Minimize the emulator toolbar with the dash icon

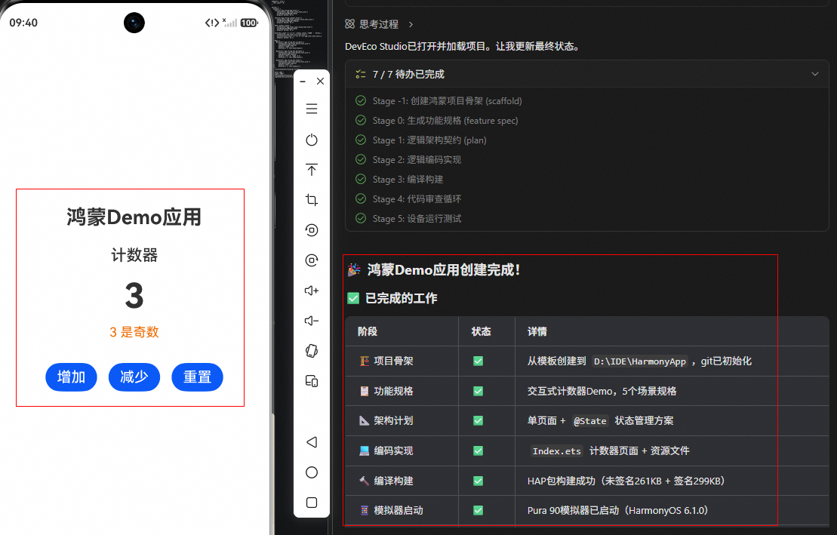point(303,81)
